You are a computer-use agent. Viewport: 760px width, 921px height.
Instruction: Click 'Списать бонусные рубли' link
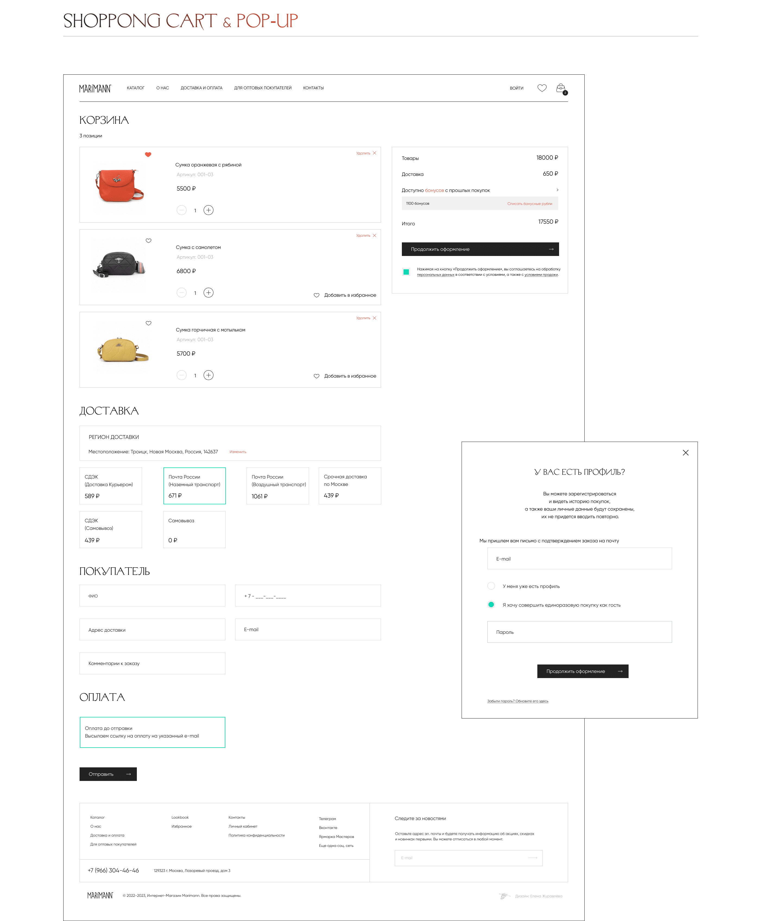click(529, 204)
